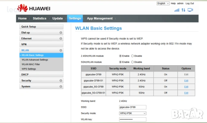
Task: Click the Working band column header
Action: point(142,68)
